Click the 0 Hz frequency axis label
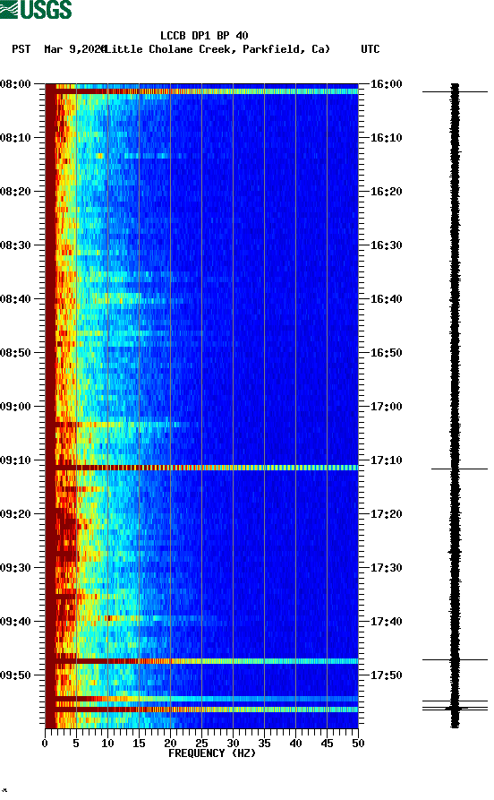The image size is (494, 800). pyautogui.click(x=45, y=744)
